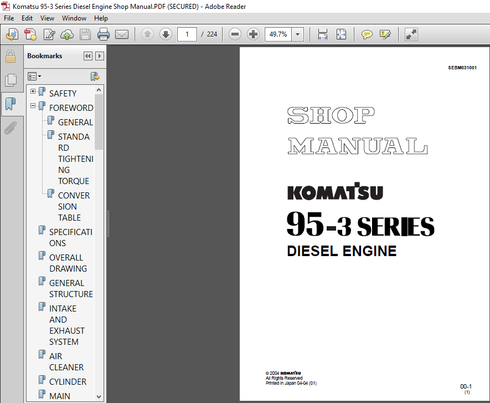This screenshot has width=490, height=403.
Task: Click the Add sticky note comment icon
Action: point(367,34)
